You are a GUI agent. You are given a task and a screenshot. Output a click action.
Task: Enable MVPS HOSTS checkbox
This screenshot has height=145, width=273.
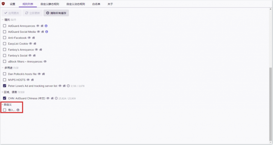[5, 80]
